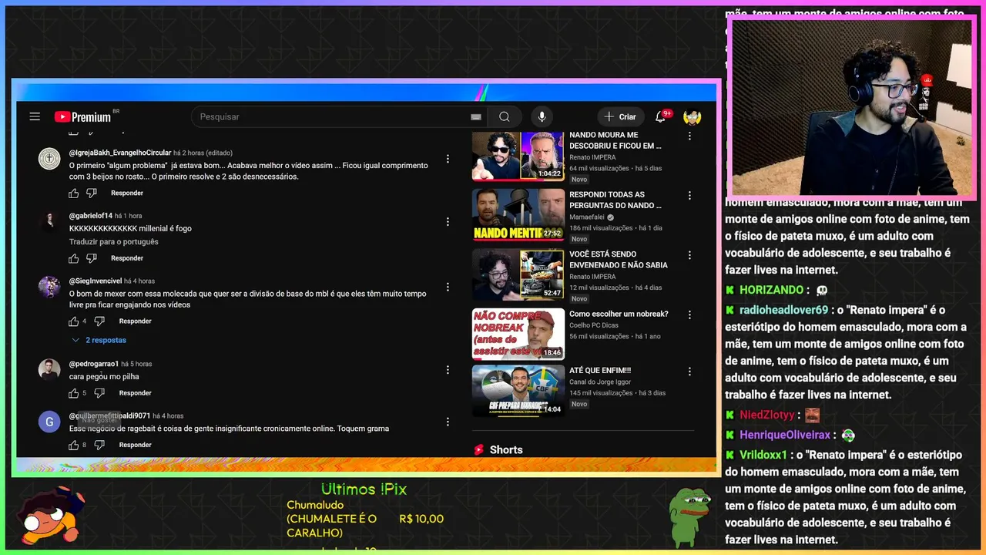This screenshot has height=555, width=986.
Task: Open the guilhermefittipaldi9071 'G' avatar
Action: (x=49, y=422)
